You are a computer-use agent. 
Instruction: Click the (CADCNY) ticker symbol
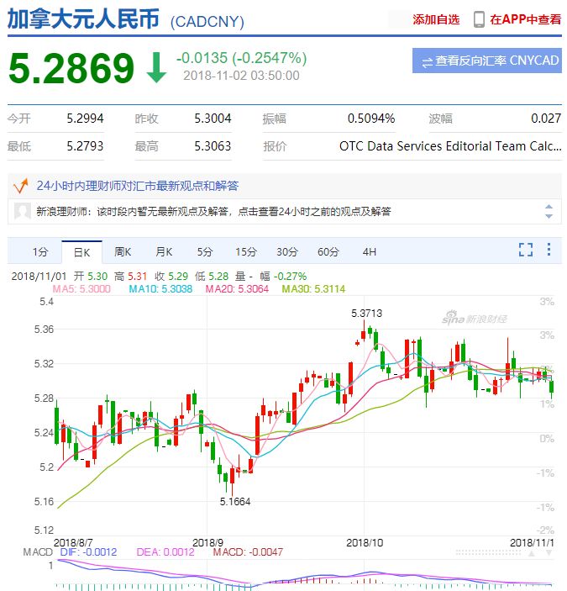pyautogui.click(x=207, y=22)
